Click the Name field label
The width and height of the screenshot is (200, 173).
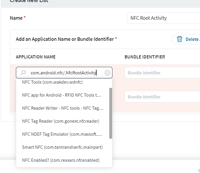pos(16,18)
